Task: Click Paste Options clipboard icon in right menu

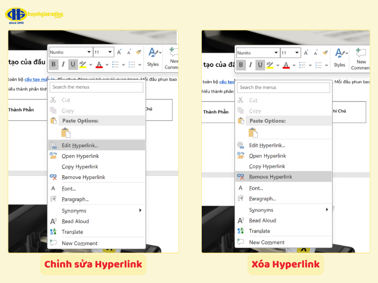Action: coord(253,133)
